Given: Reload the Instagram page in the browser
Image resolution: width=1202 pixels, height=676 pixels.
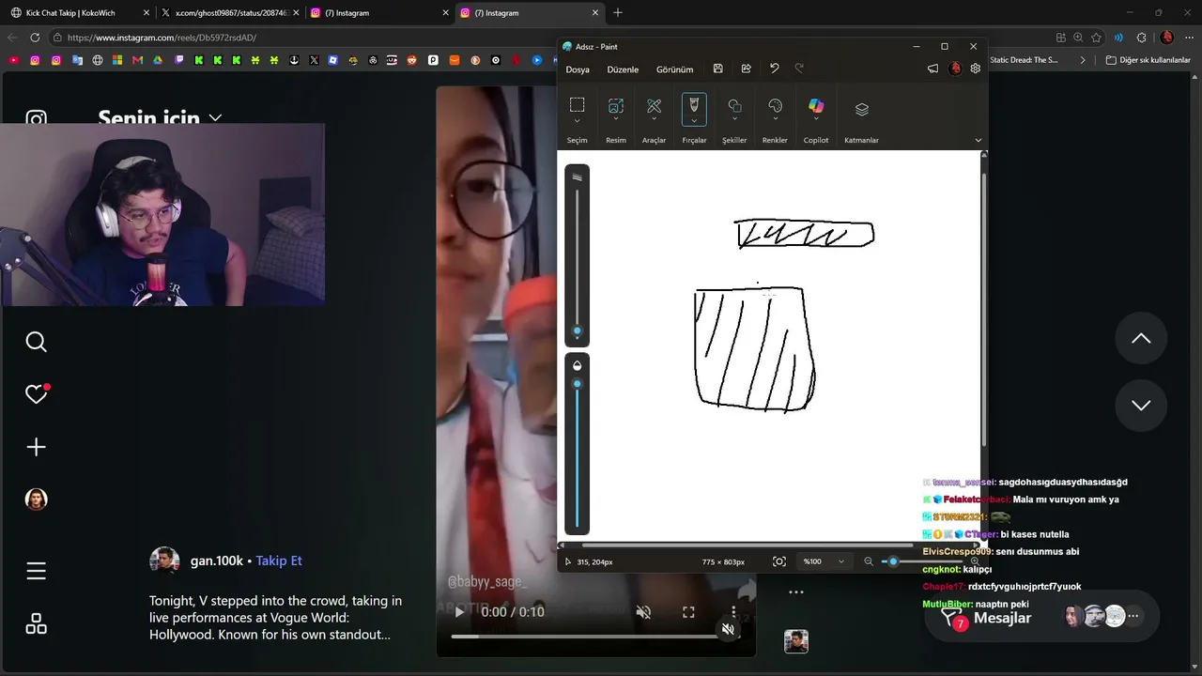Looking at the screenshot, I should coord(35,38).
